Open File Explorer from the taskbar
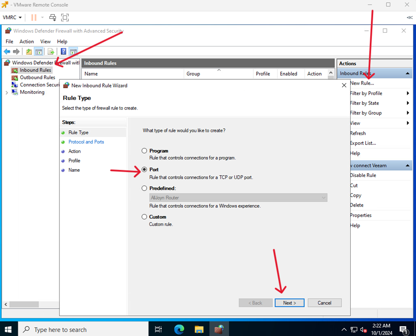This screenshot has height=336, width=416. pyautogui.click(x=199, y=329)
